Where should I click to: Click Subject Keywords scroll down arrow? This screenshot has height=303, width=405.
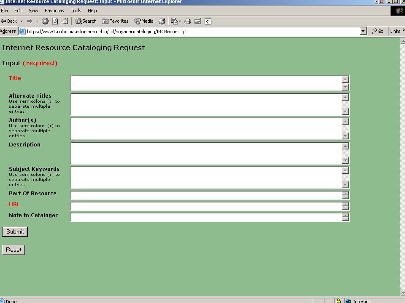[x=346, y=185]
